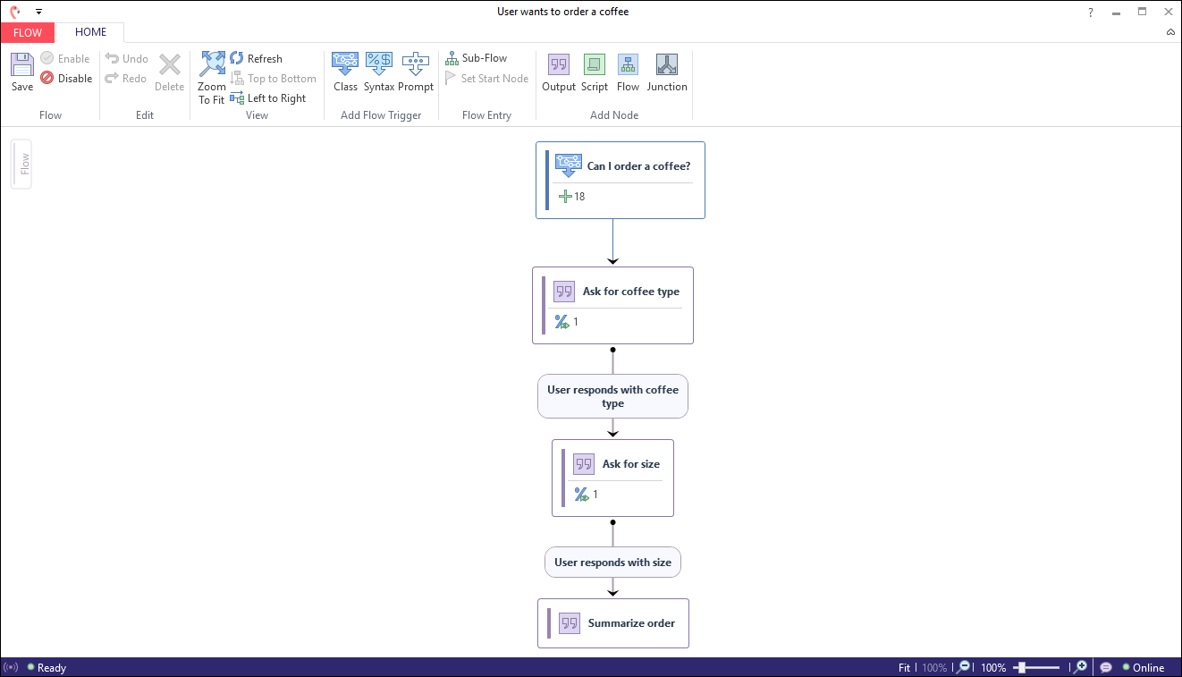Viewport: 1182px width, 677px height.
Task: Click the class trigger icon in top node
Action: click(568, 165)
